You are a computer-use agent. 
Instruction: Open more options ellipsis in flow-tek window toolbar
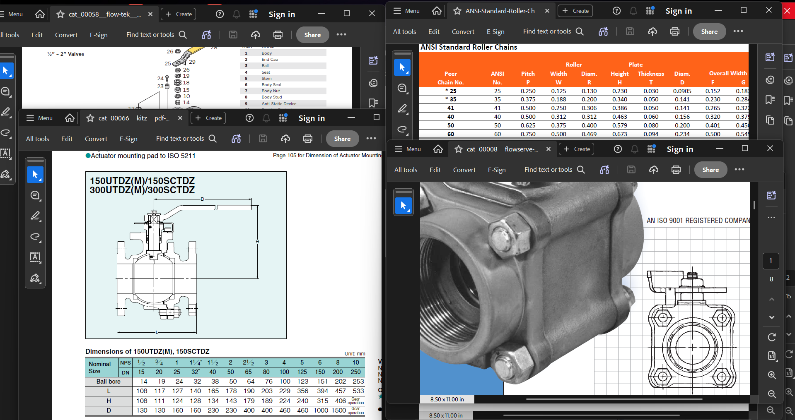tap(341, 35)
